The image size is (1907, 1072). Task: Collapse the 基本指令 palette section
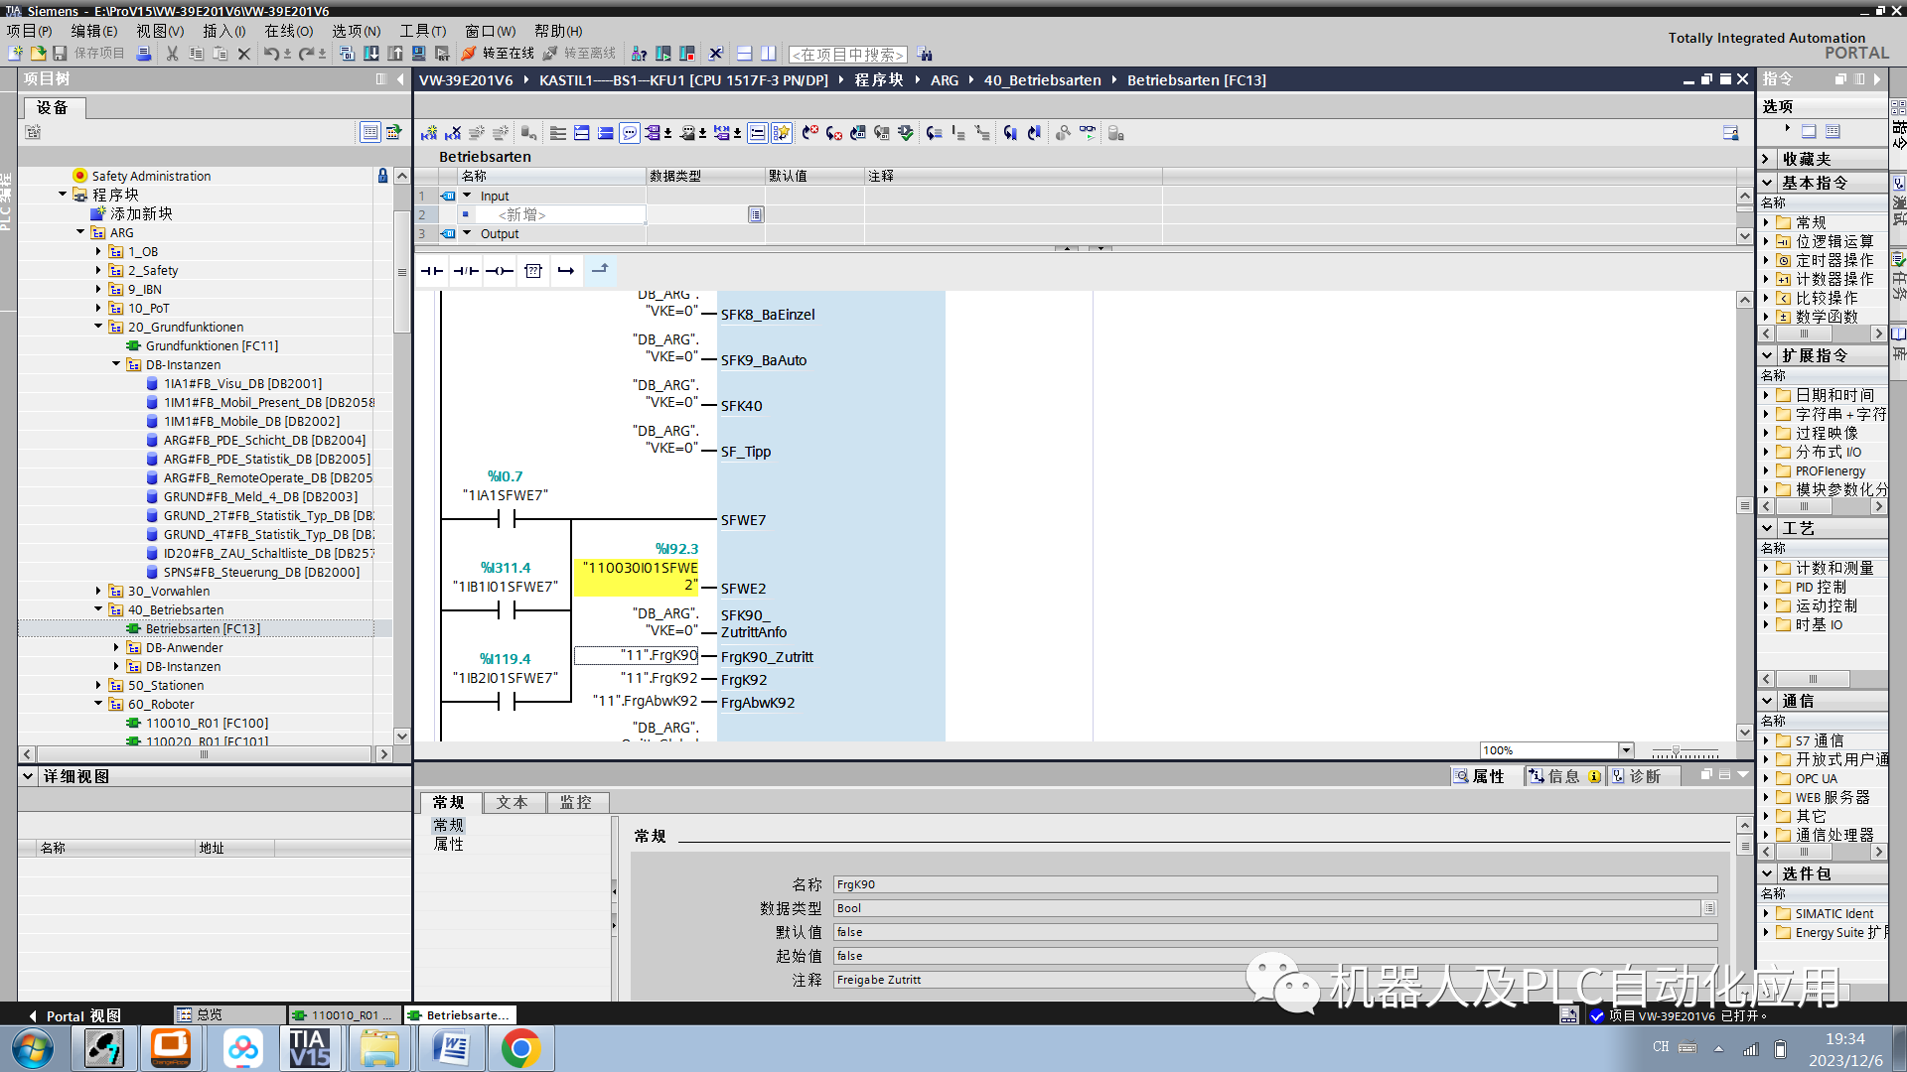(x=1767, y=183)
